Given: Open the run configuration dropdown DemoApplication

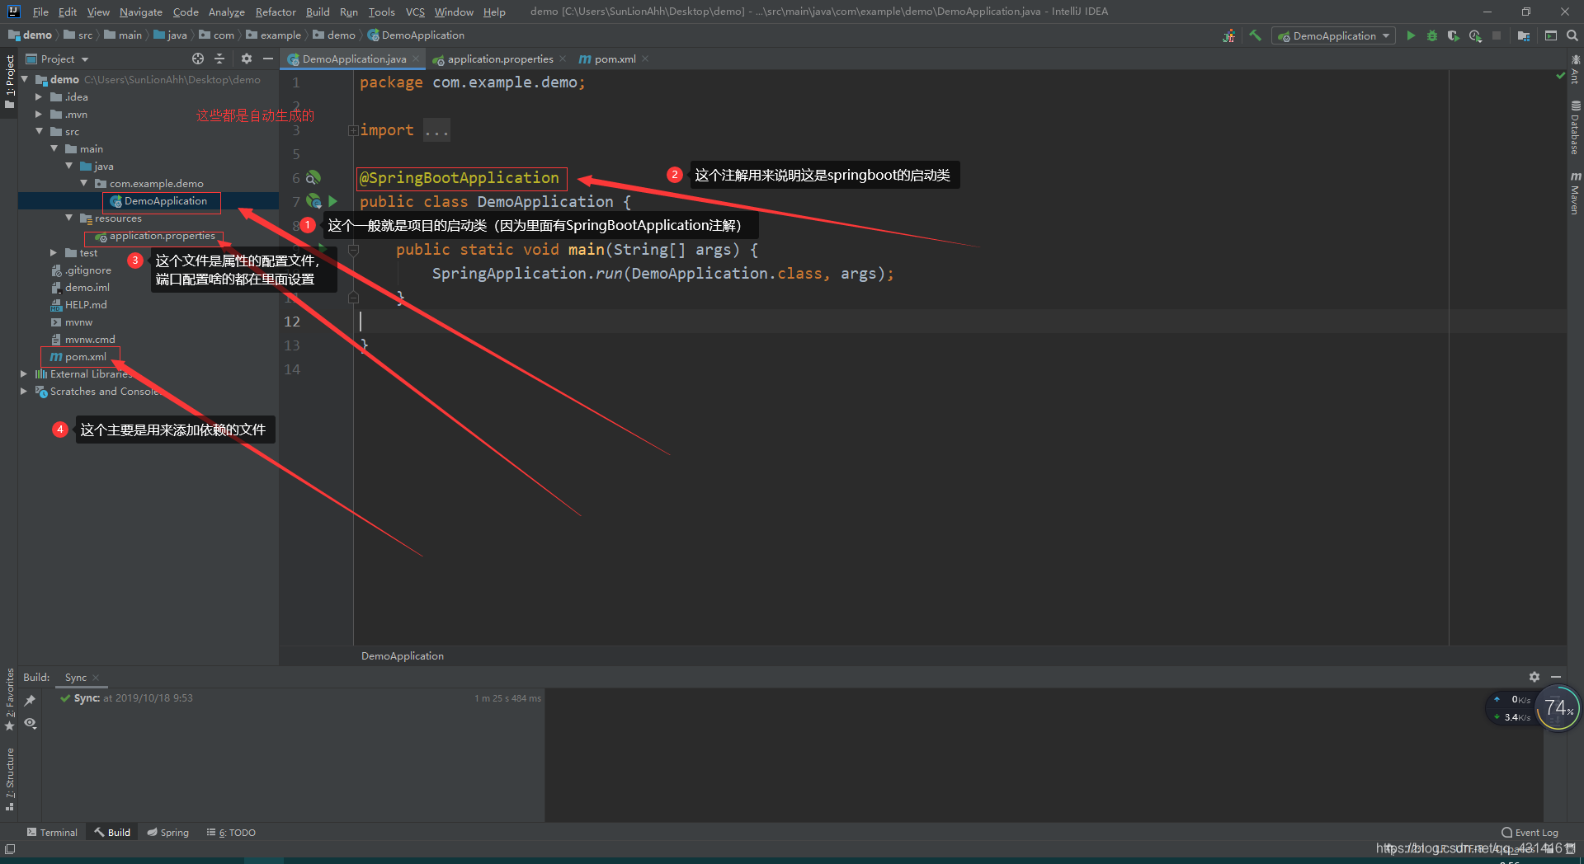Looking at the screenshot, I should pos(1334,35).
